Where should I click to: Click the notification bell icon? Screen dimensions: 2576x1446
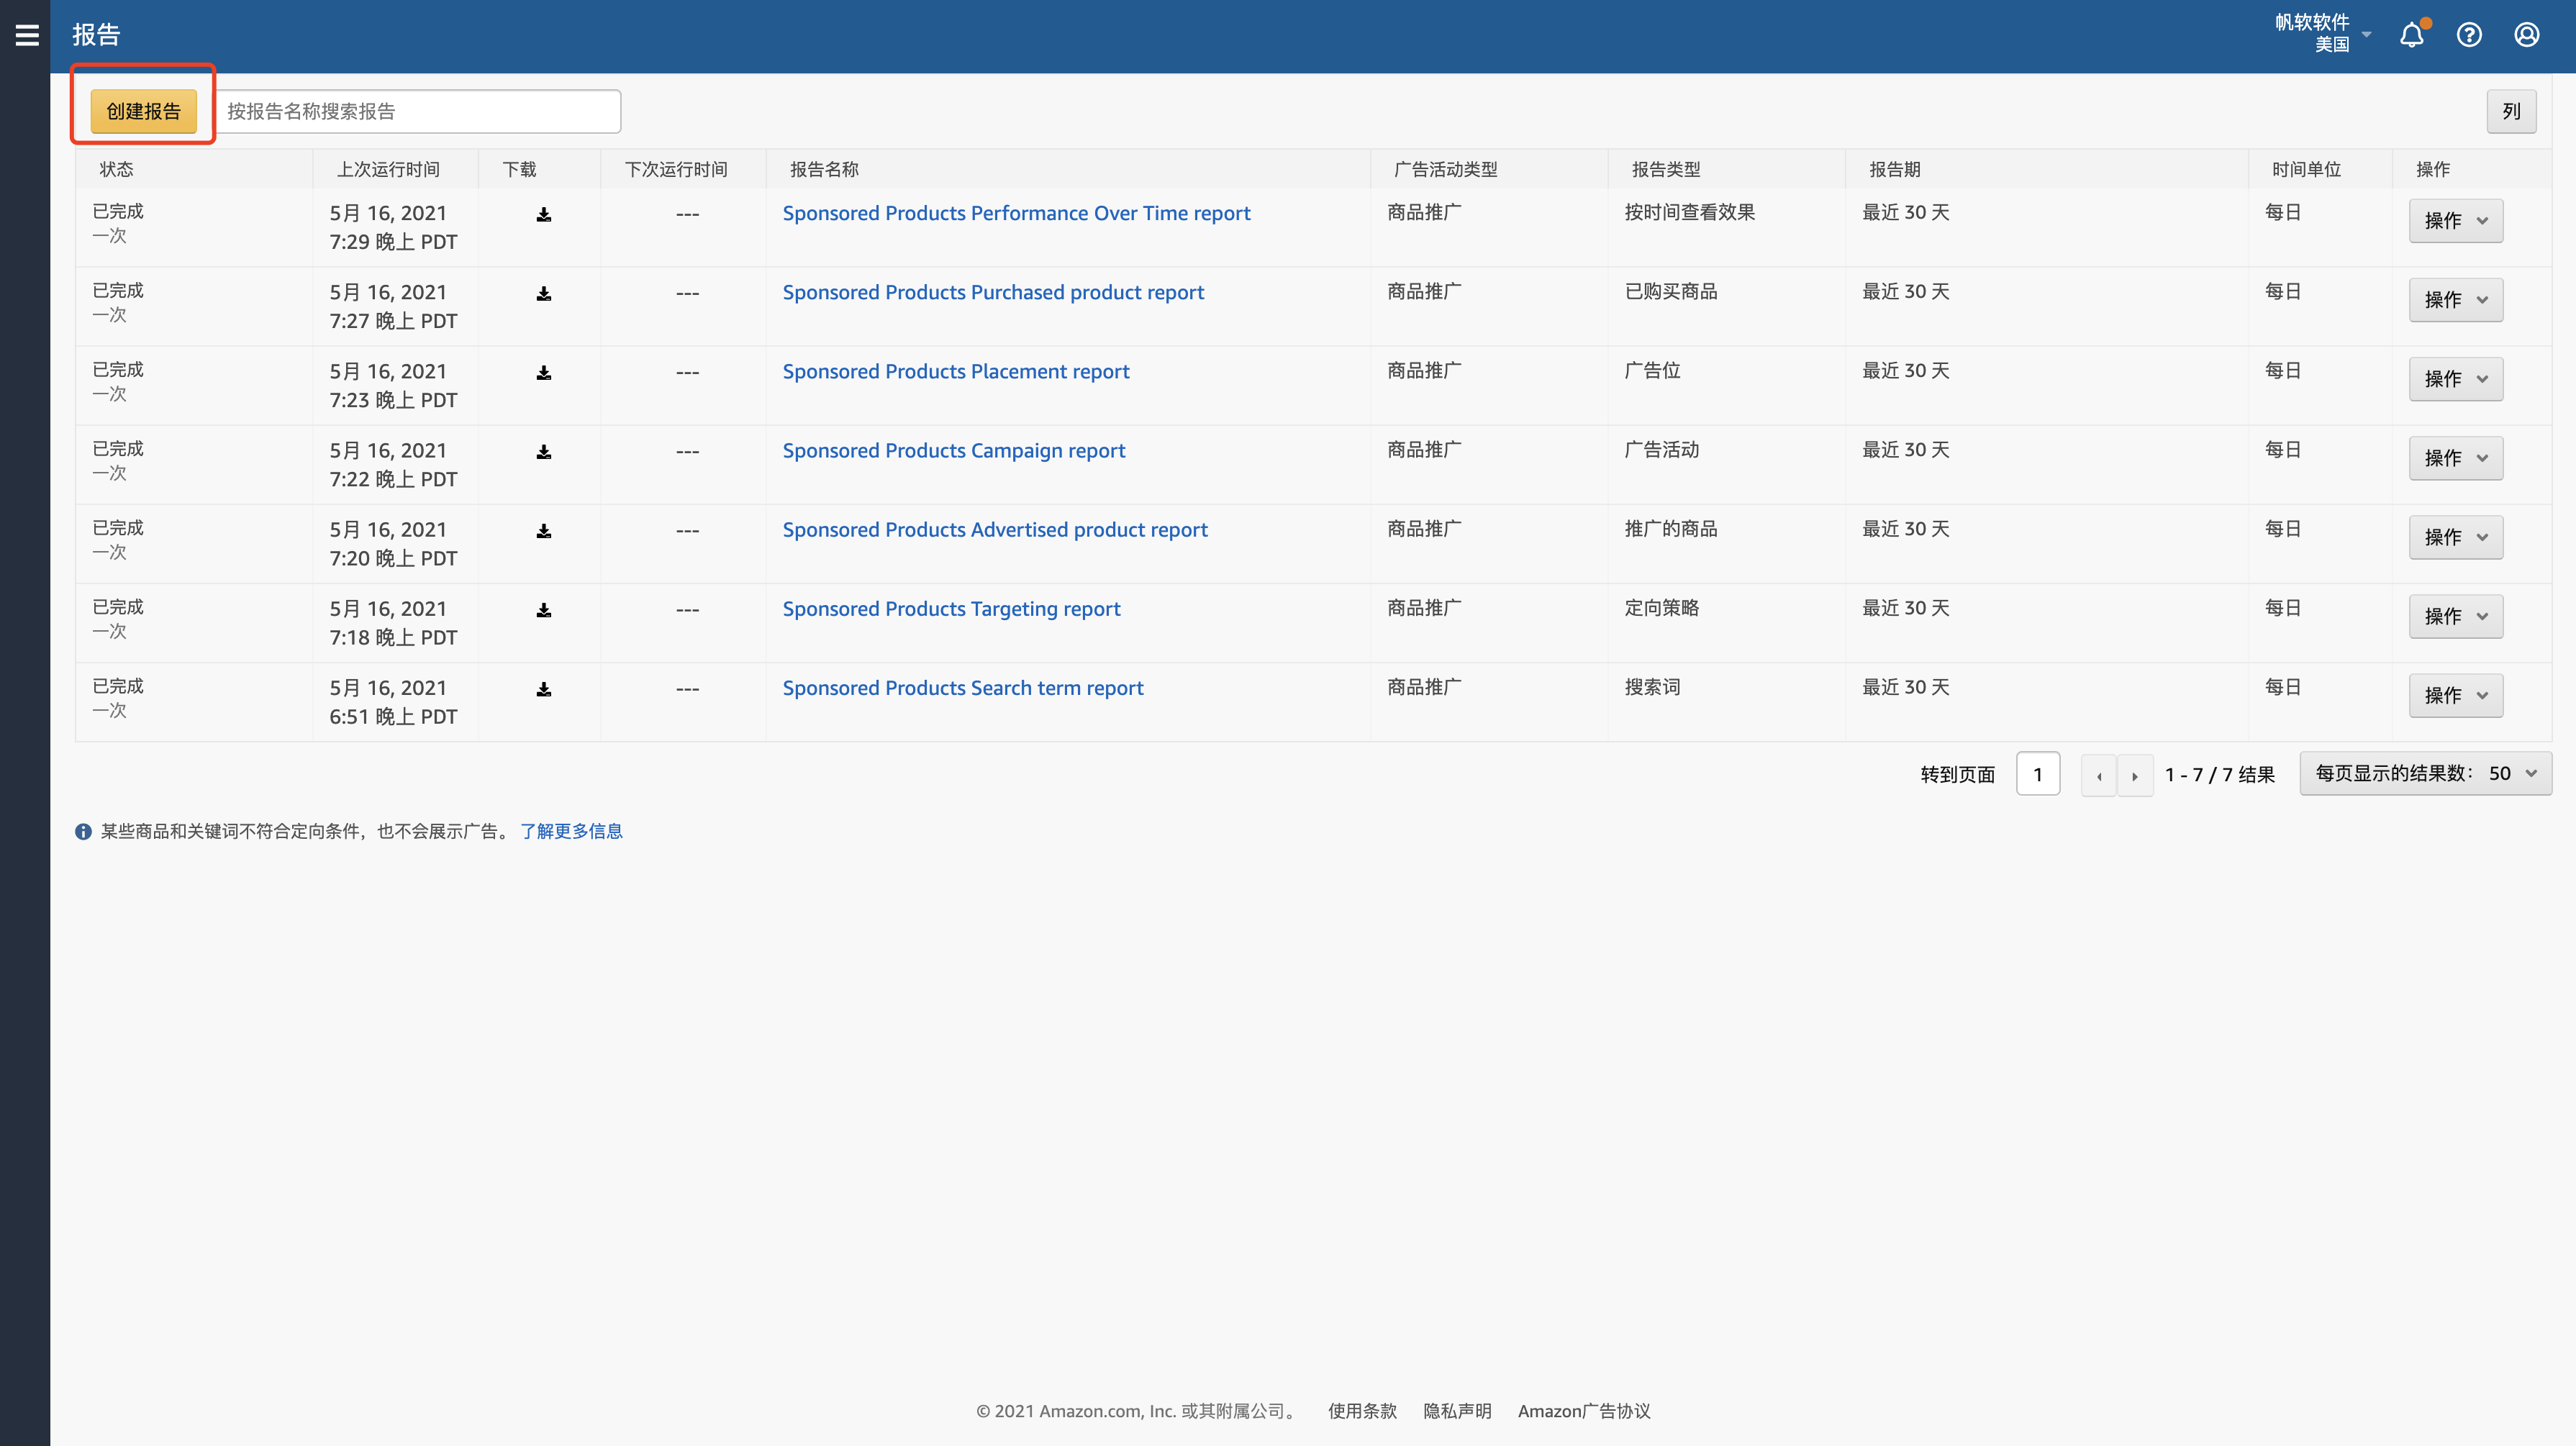point(2411,35)
